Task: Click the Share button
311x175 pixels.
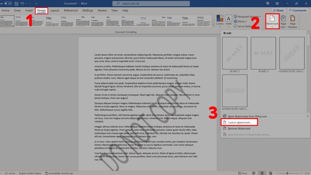Action: (278, 10)
